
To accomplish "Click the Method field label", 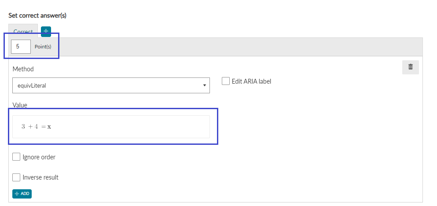I will pos(23,69).
